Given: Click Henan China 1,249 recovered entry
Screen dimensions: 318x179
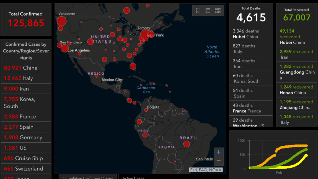Looking at the screenshot, I should tap(296, 90).
